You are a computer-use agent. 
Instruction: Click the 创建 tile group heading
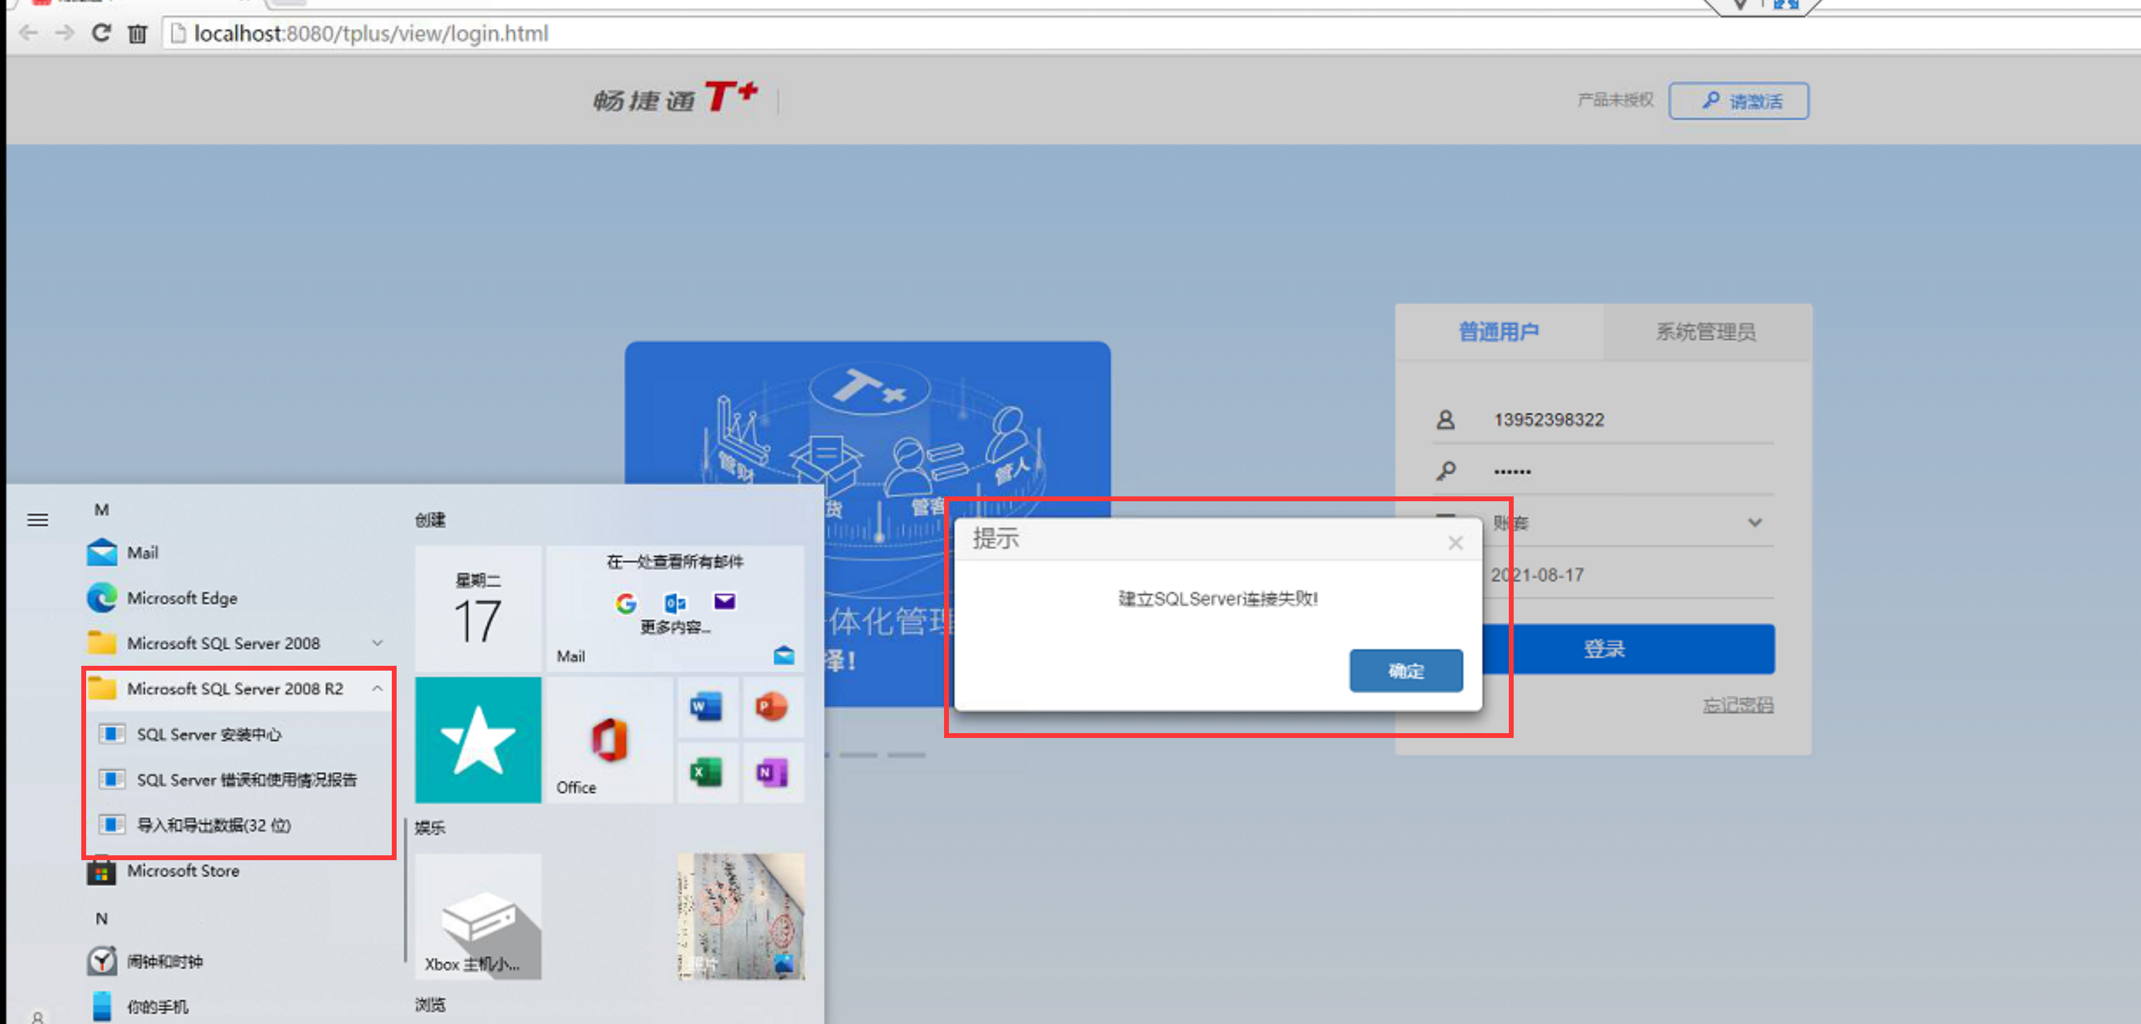430,520
